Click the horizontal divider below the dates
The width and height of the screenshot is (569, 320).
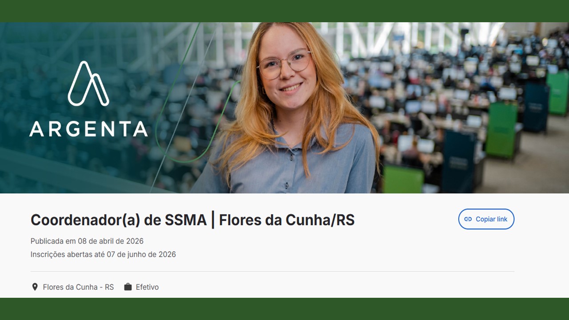[x=272, y=271]
